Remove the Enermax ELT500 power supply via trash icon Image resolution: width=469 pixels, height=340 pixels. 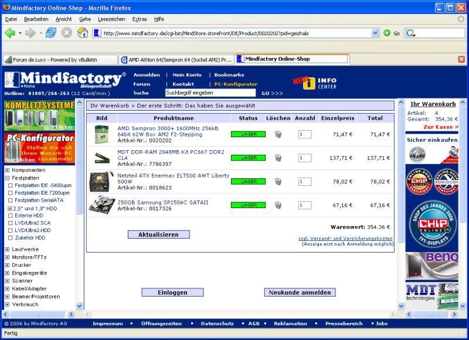278,181
